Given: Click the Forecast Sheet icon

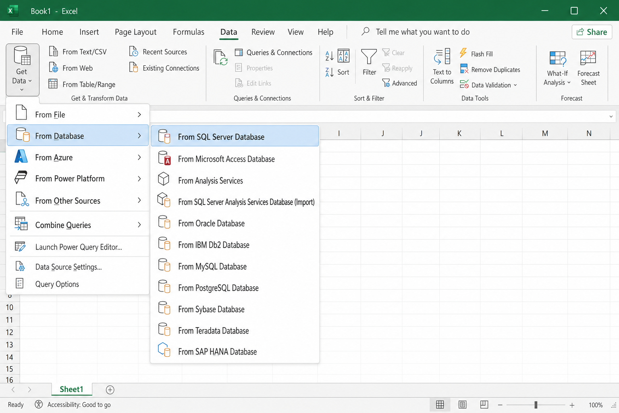Looking at the screenshot, I should (588, 58).
